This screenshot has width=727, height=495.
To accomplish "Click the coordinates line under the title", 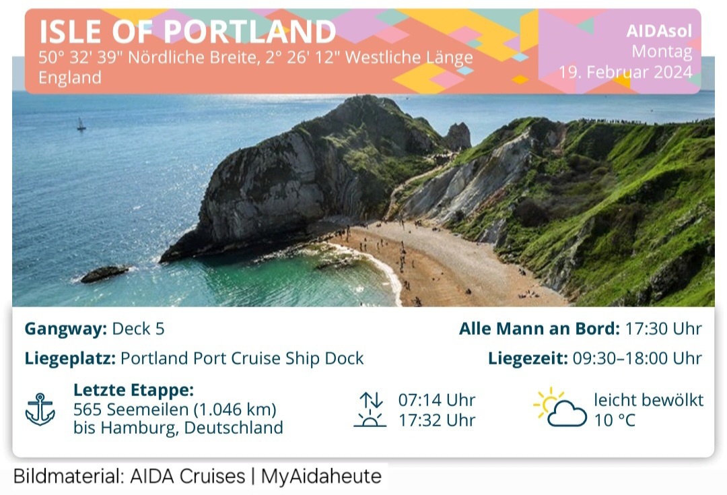I will [x=256, y=57].
